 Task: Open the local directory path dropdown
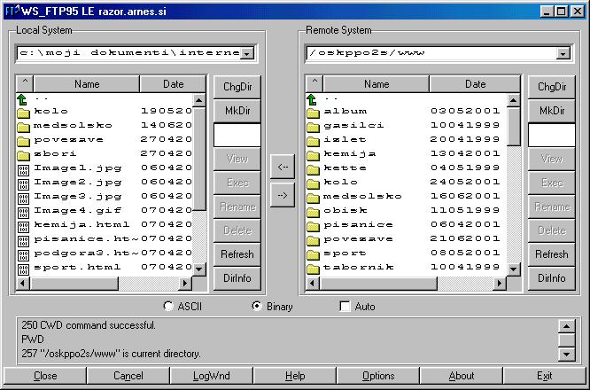click(x=247, y=53)
